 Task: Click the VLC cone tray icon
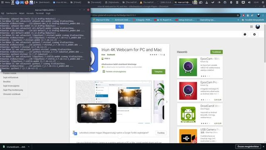tap(207, 2)
